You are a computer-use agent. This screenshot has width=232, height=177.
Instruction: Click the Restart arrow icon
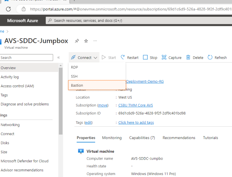click(123, 57)
